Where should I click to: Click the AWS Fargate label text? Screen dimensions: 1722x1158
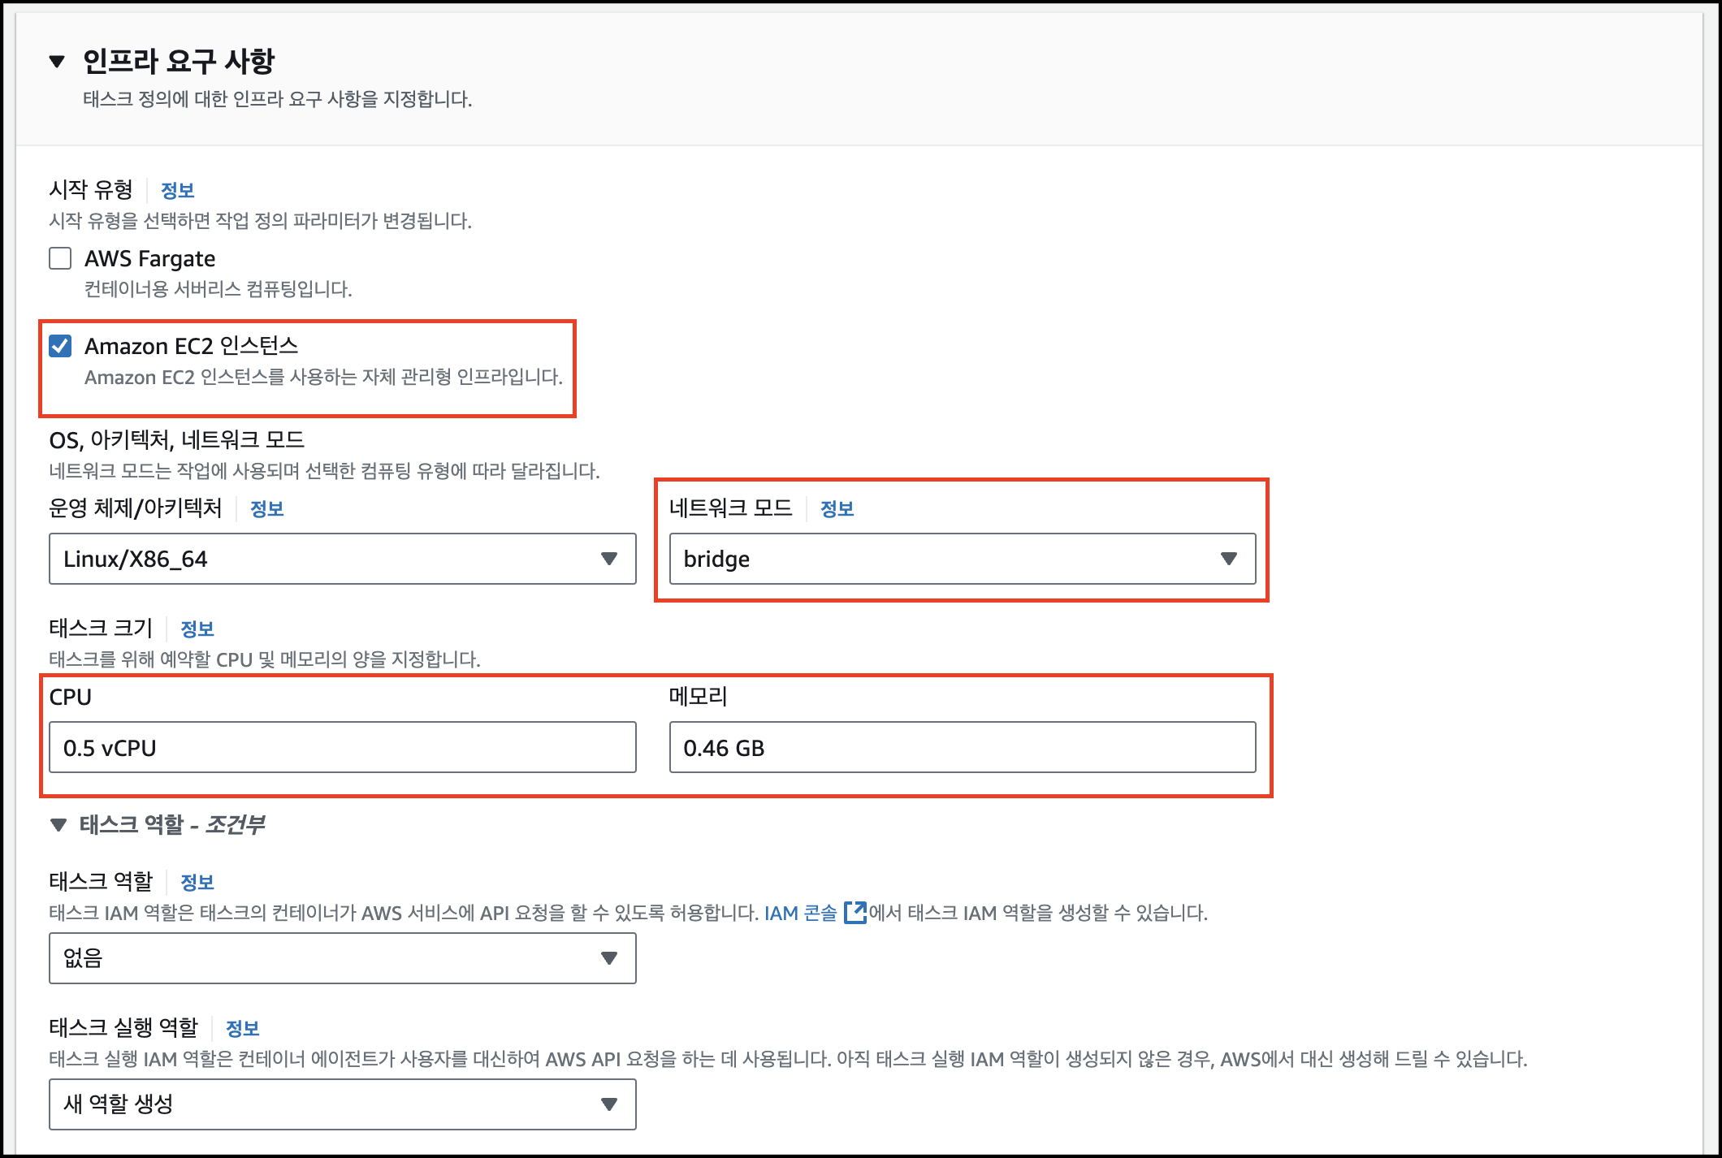click(150, 258)
